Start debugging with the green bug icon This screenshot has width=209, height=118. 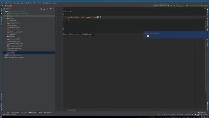pyautogui.click(x=174, y=6)
